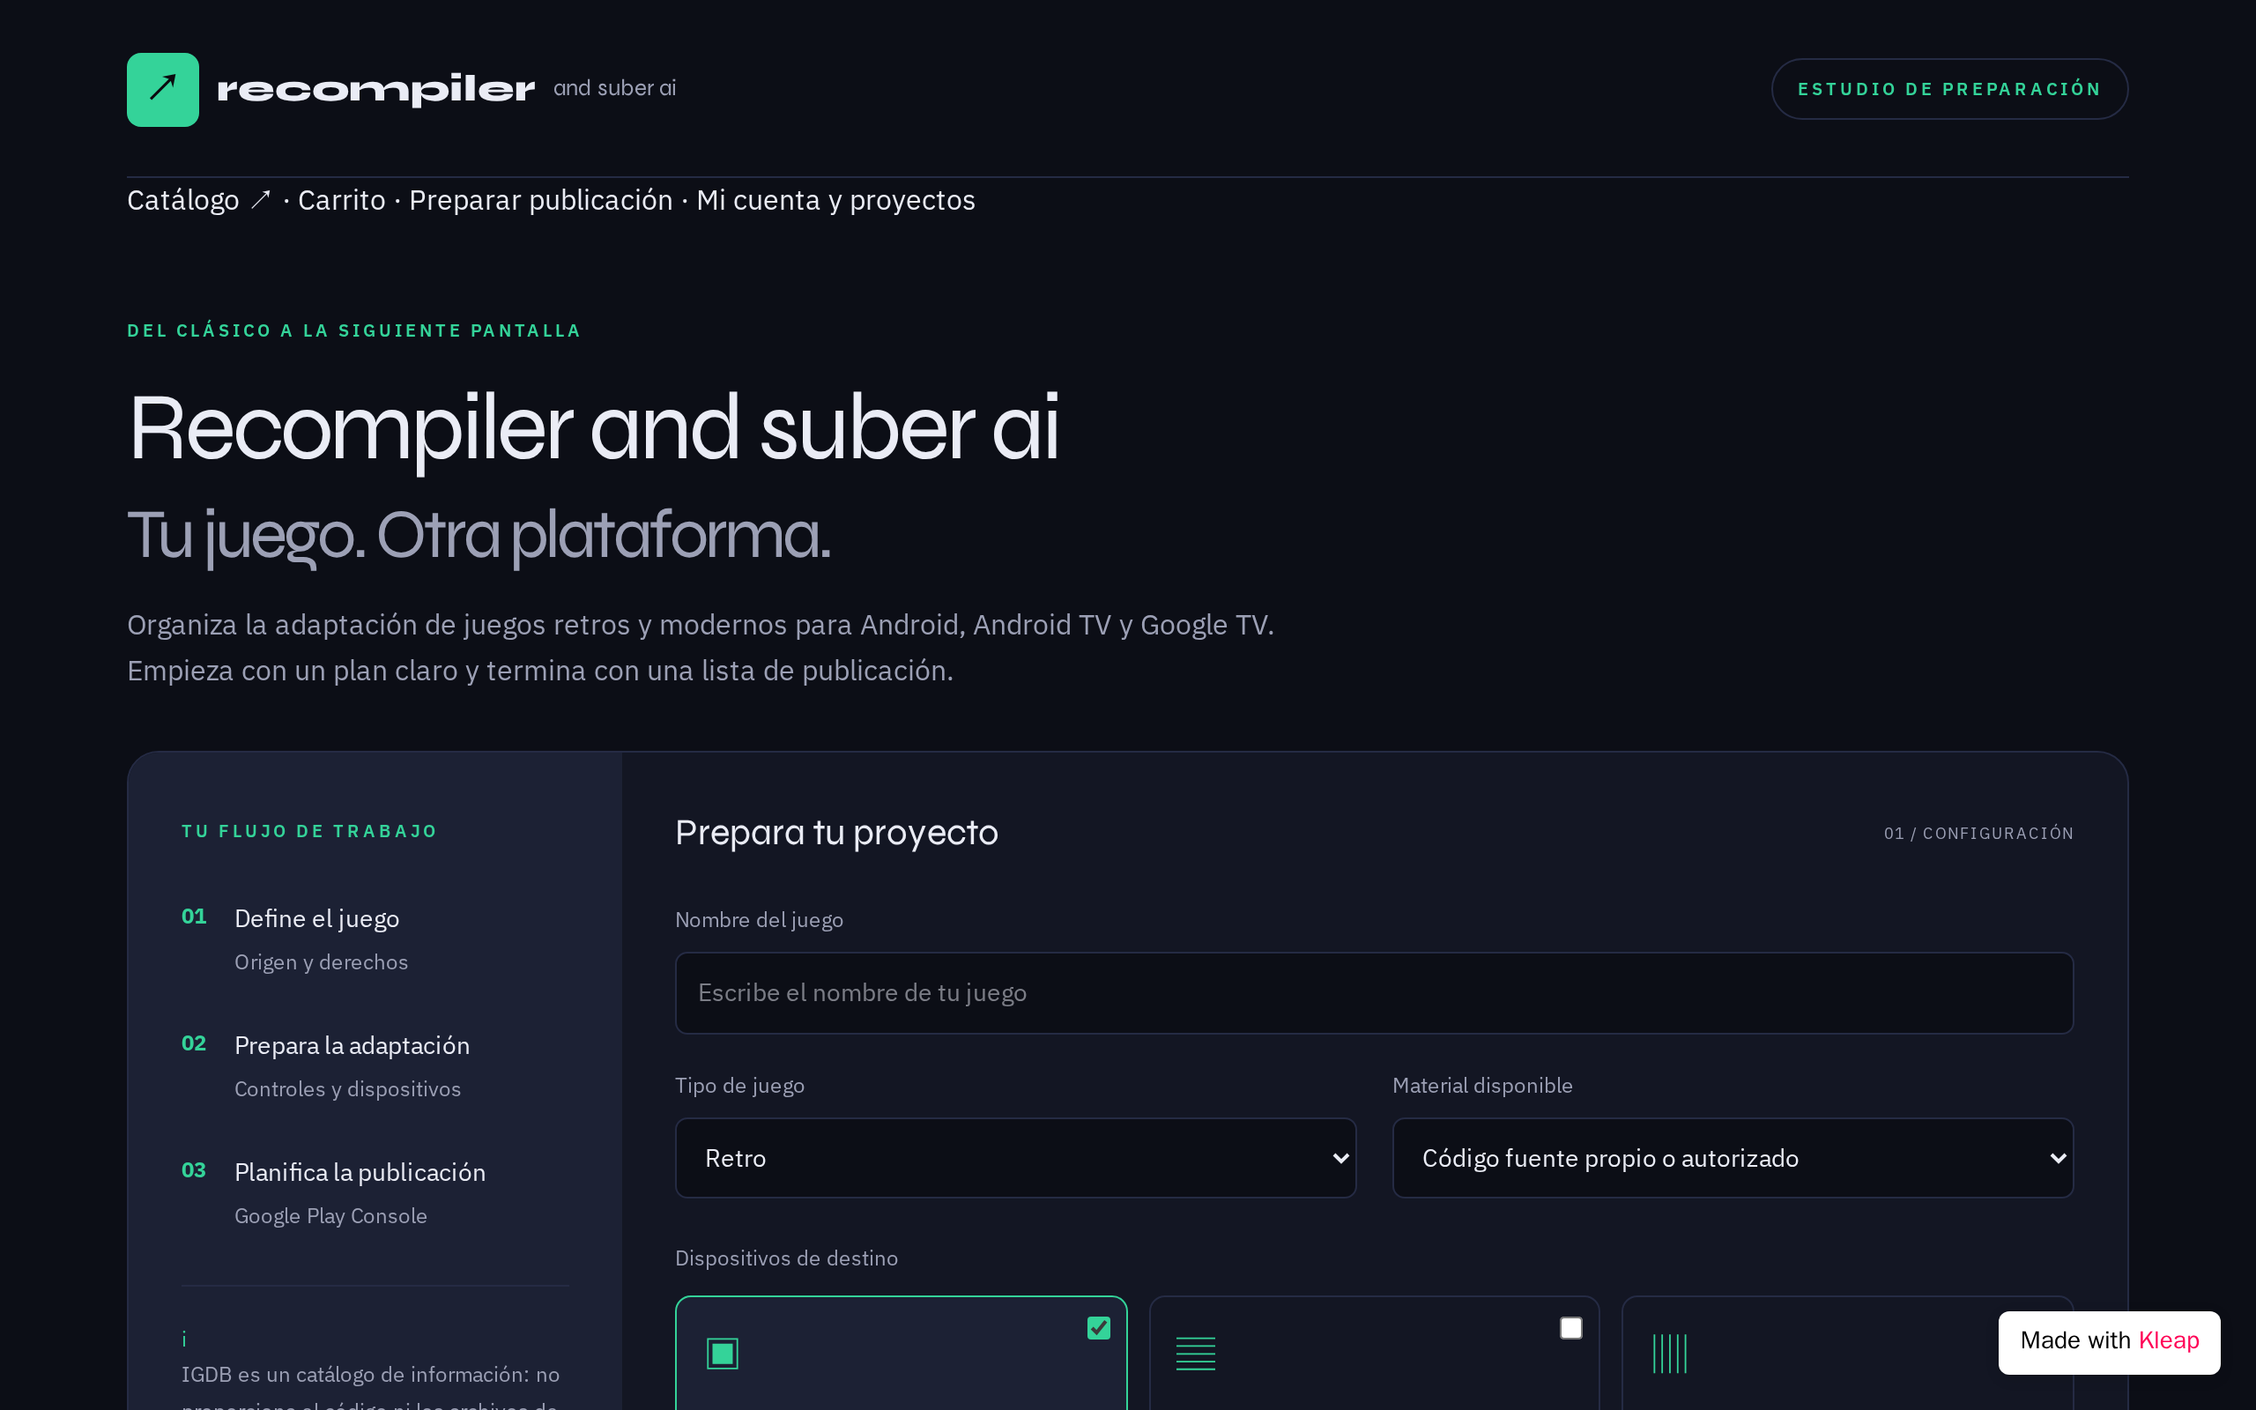Screen dimensions: 2256x1410
Task: Open Estudio de preparación button
Action: coord(1948,89)
